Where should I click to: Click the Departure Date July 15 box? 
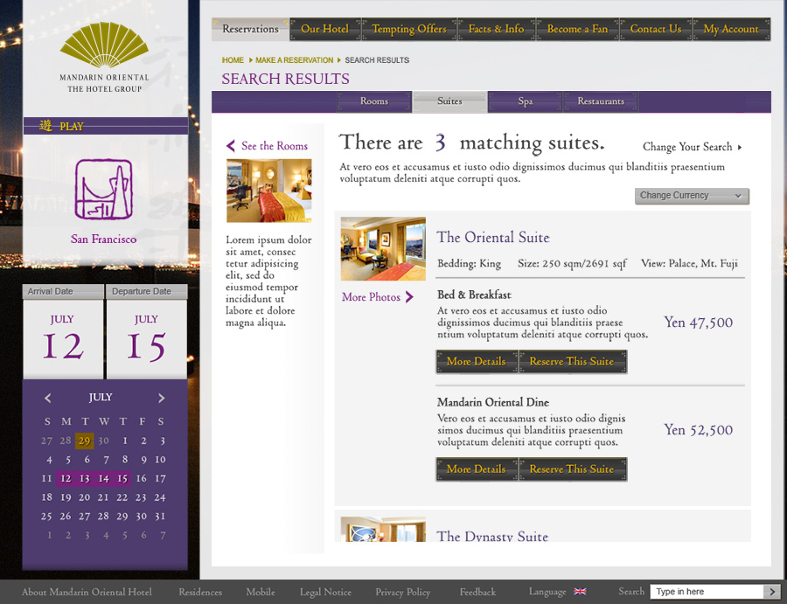147,339
